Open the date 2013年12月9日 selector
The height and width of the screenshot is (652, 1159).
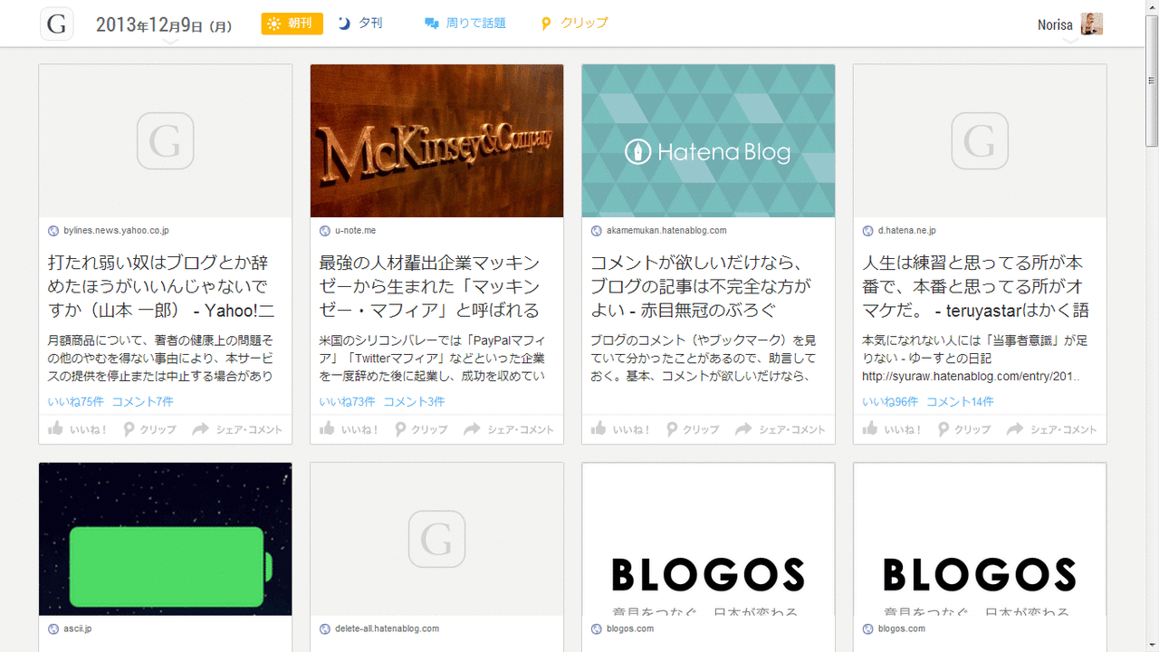(164, 25)
